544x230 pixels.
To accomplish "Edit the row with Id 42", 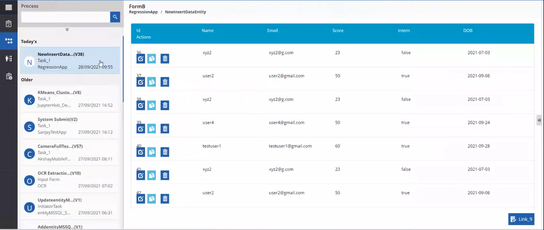I will coord(141,199).
